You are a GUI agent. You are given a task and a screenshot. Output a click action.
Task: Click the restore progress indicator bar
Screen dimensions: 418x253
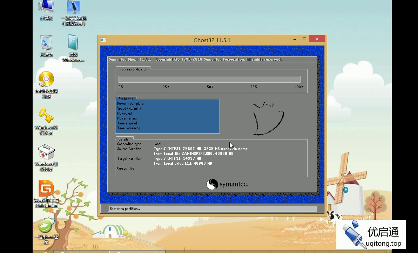click(x=209, y=80)
